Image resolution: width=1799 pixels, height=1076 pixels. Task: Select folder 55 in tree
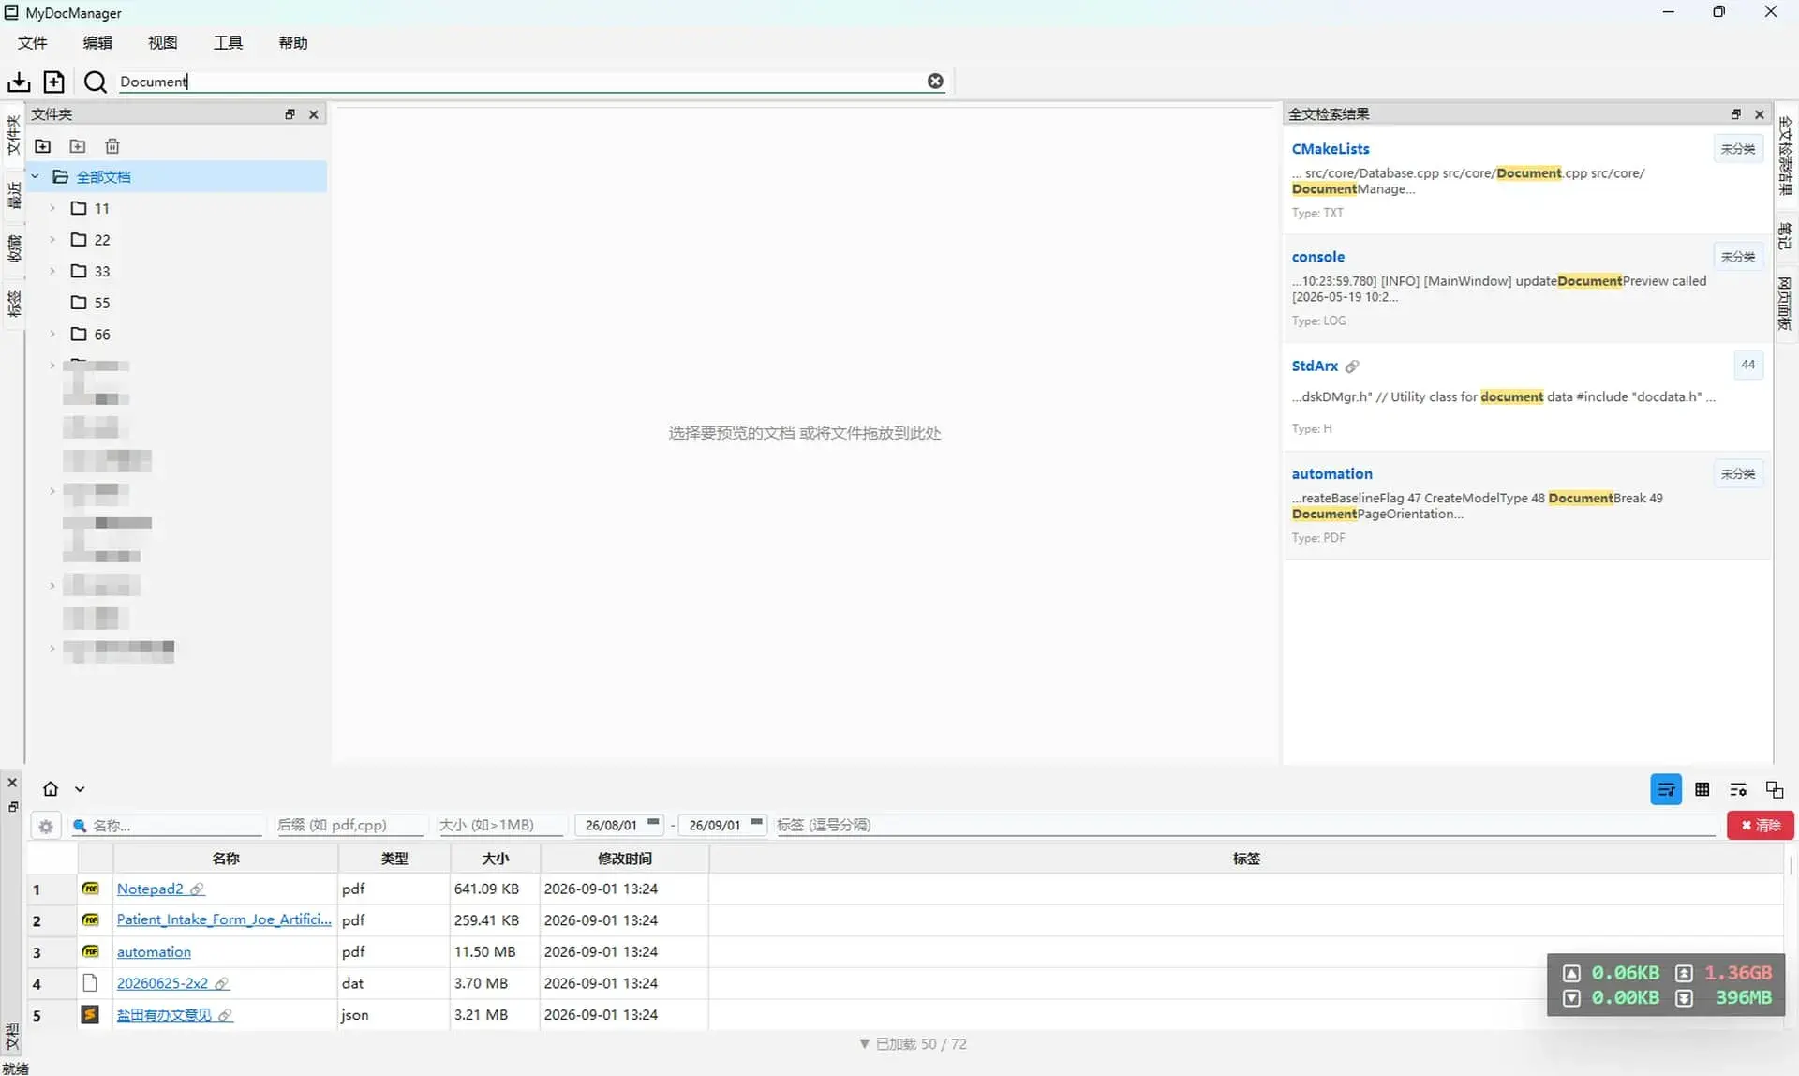[102, 303]
